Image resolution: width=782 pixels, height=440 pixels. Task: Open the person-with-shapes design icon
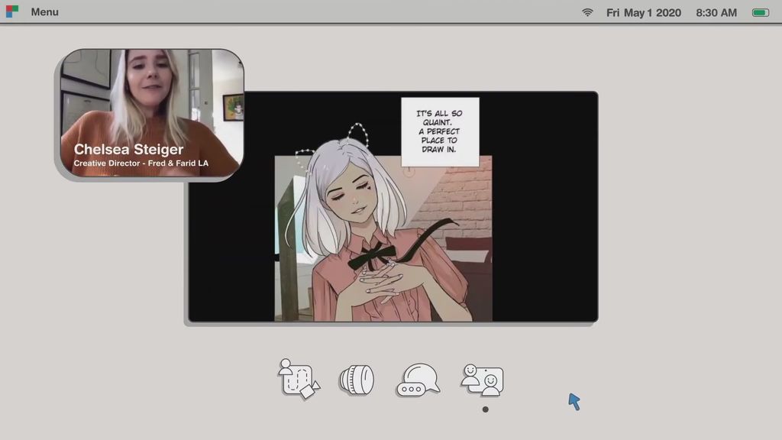tap(299, 379)
